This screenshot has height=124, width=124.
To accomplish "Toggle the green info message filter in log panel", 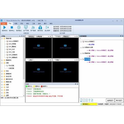I will click(x=29, y=86).
